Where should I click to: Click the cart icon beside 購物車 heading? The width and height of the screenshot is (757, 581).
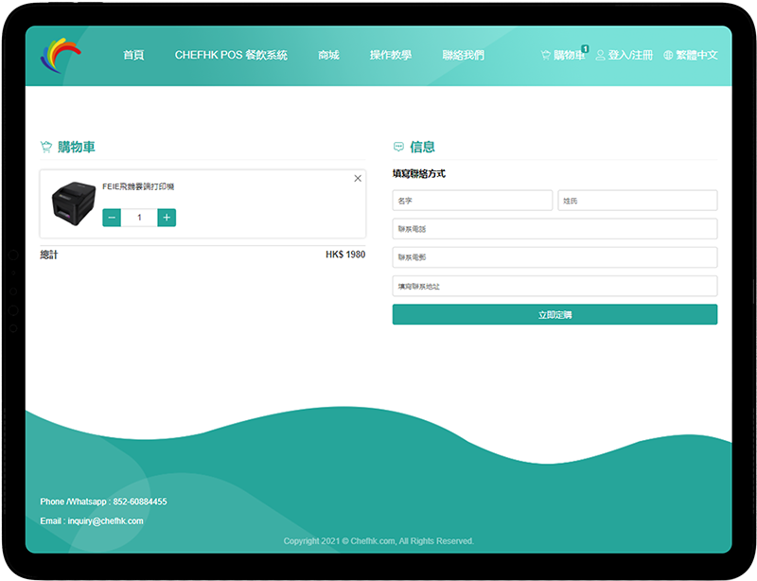point(45,147)
